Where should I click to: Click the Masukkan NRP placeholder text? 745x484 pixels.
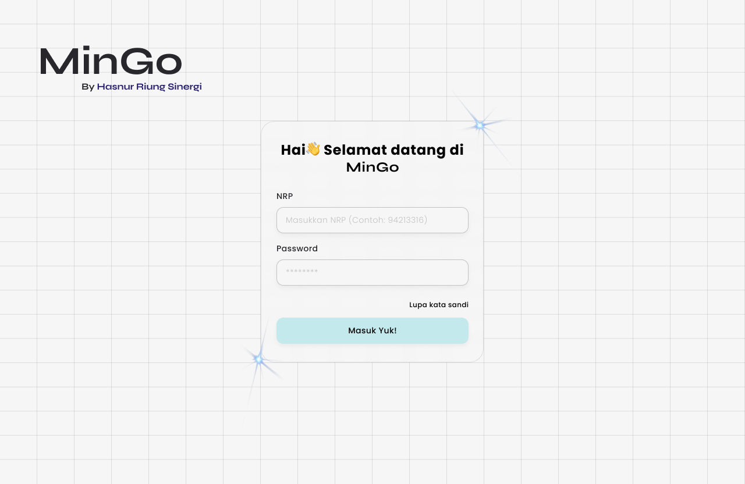click(316, 220)
